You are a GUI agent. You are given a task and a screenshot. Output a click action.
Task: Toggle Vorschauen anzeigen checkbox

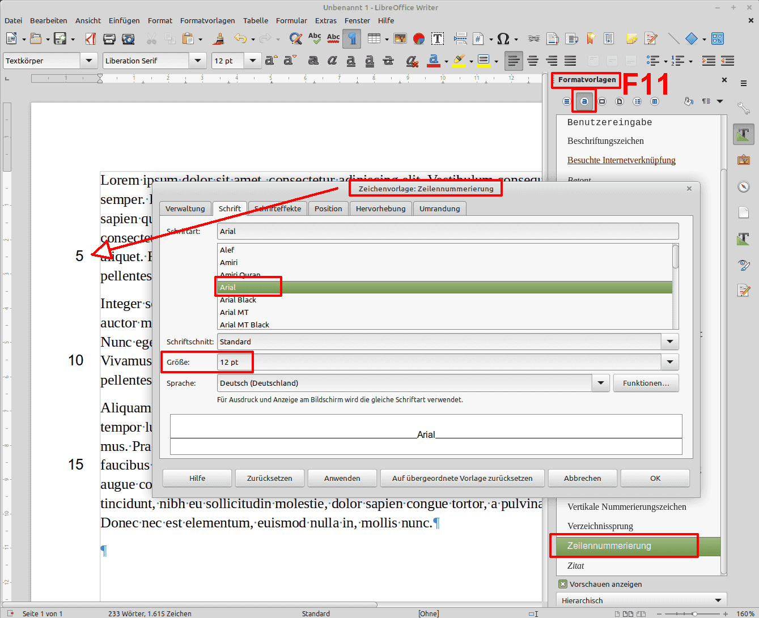563,584
